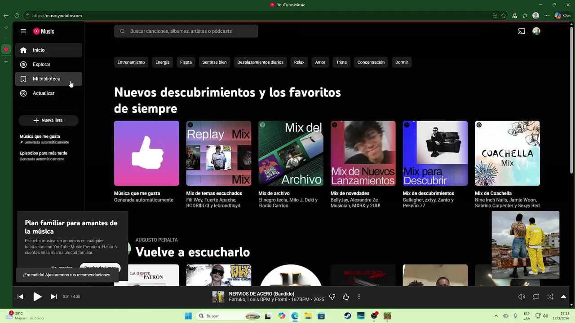
Task: Skip to the next track
Action: coord(54,297)
